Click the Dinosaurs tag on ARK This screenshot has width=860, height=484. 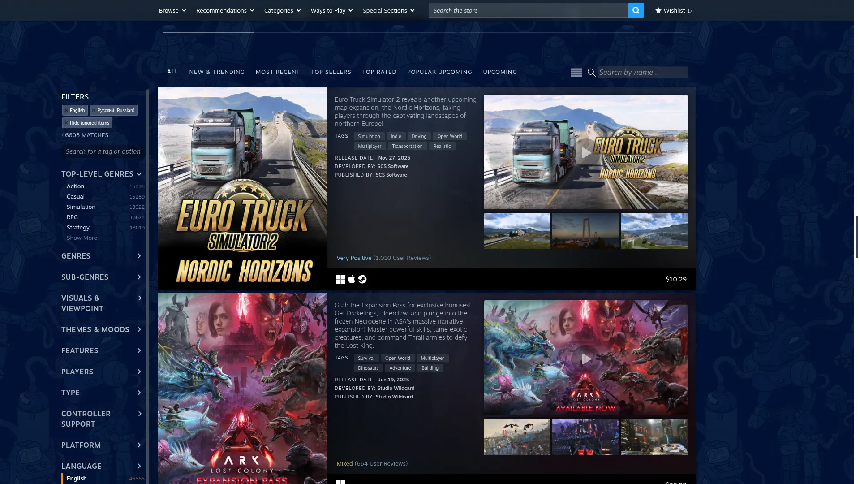[x=368, y=368]
